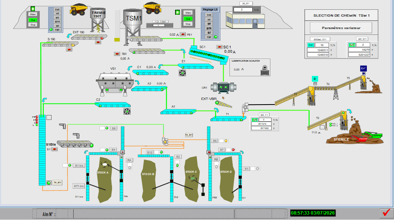
Task: Select TBT in the Réglage Lit panel
Action: (x=209, y=37)
